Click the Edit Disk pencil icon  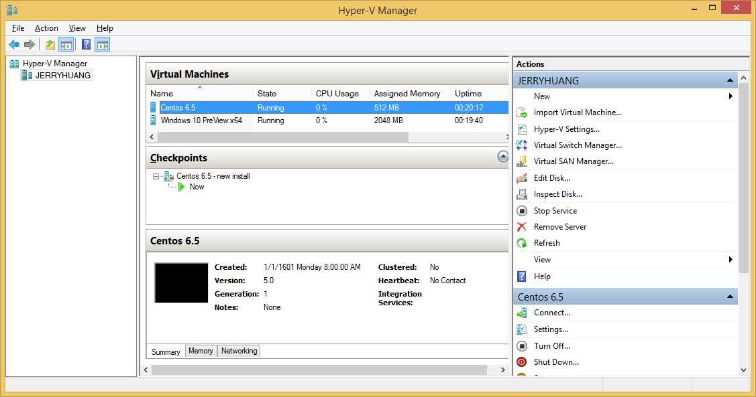click(x=522, y=178)
